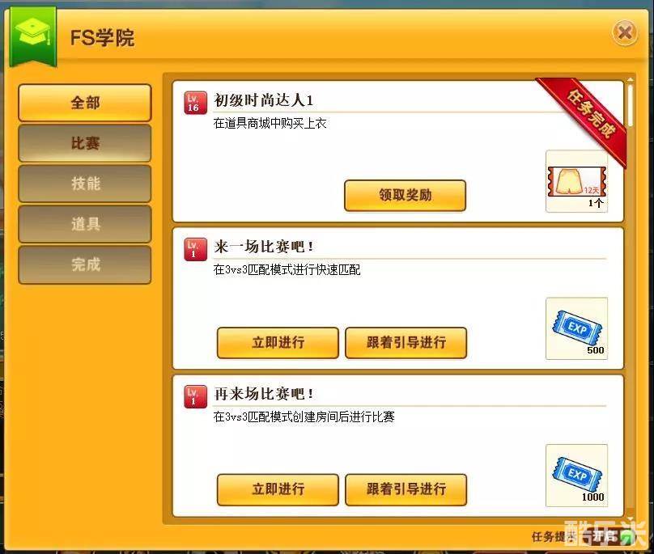Click the 领取奖励 button
The height and width of the screenshot is (554, 654).
[x=405, y=195]
